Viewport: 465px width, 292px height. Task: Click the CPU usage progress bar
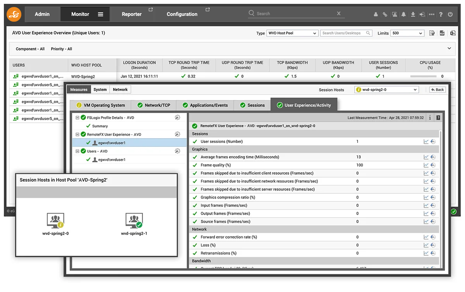click(x=423, y=77)
